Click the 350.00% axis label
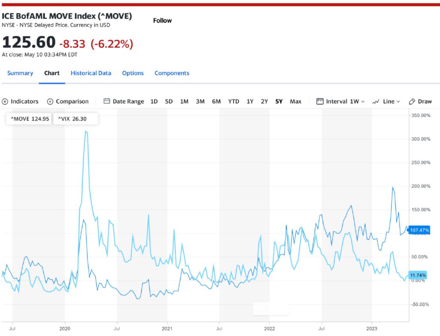440x336 pixels. pyautogui.click(x=421, y=115)
